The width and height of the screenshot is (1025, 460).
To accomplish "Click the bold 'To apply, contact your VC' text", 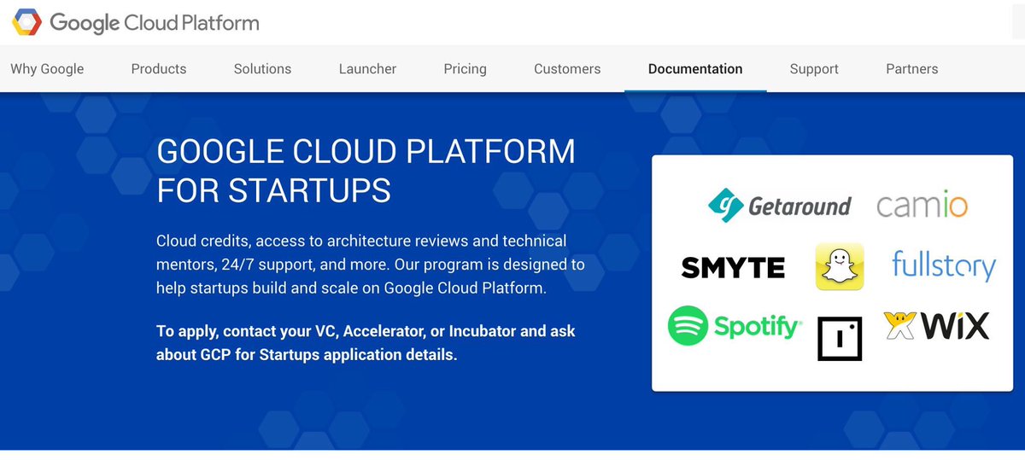I will [x=366, y=342].
